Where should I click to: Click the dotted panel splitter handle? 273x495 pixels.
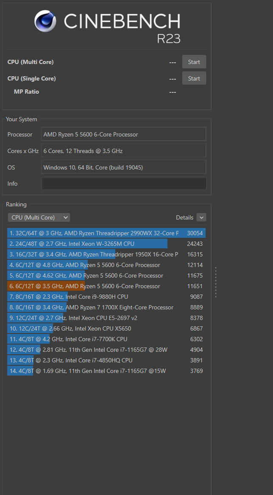click(215, 282)
